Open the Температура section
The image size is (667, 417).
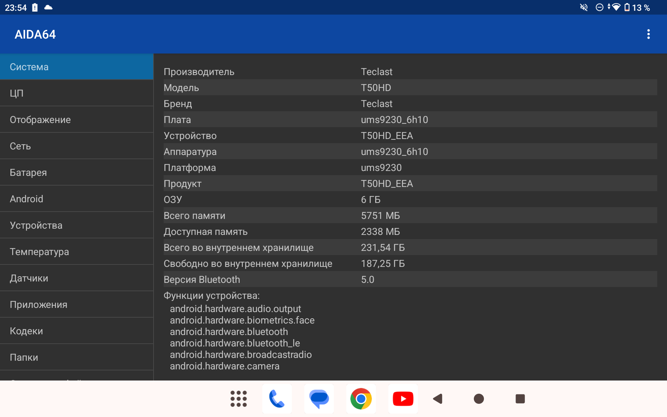click(x=76, y=252)
